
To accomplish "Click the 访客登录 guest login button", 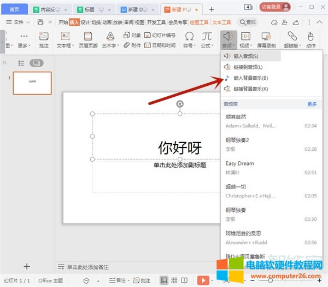I will click(x=273, y=7).
